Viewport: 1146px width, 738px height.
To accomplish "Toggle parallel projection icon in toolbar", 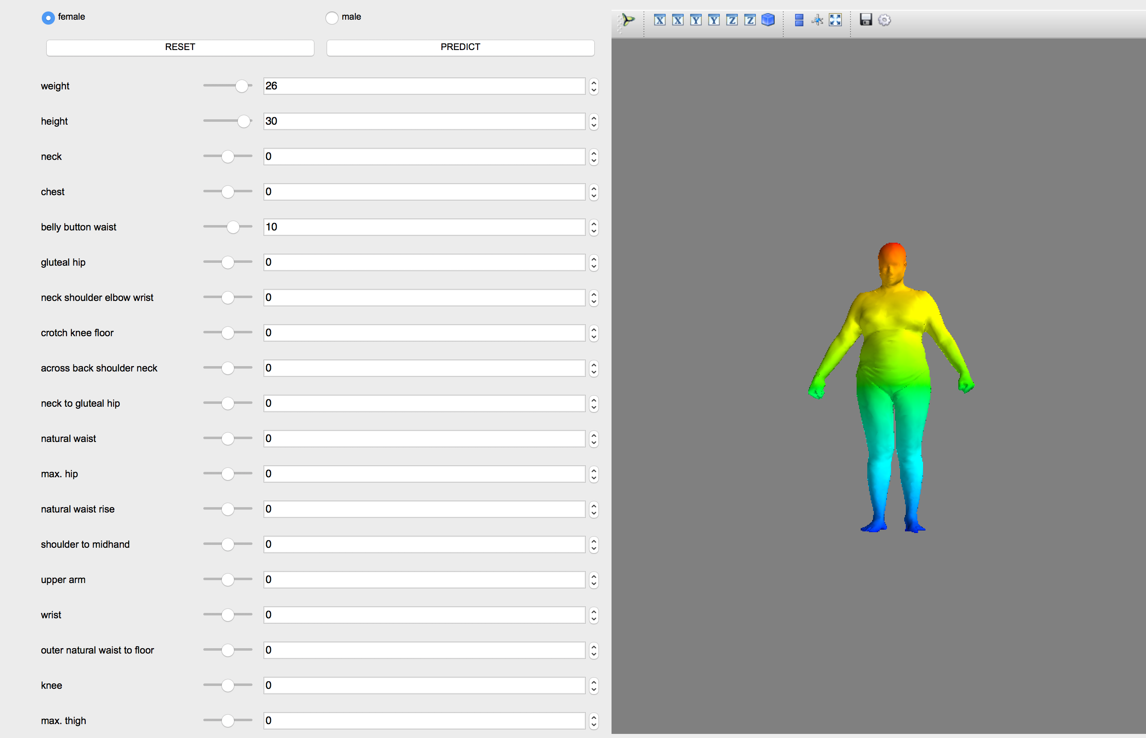I will pyautogui.click(x=799, y=20).
